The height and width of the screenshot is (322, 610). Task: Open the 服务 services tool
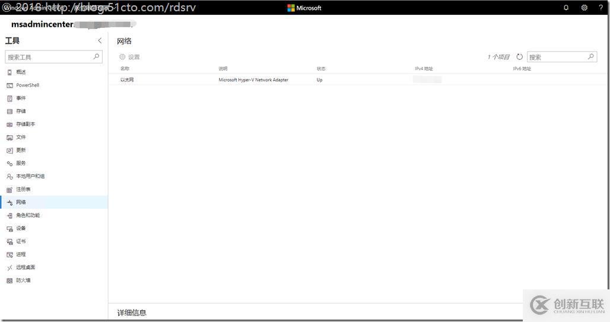[x=21, y=163]
